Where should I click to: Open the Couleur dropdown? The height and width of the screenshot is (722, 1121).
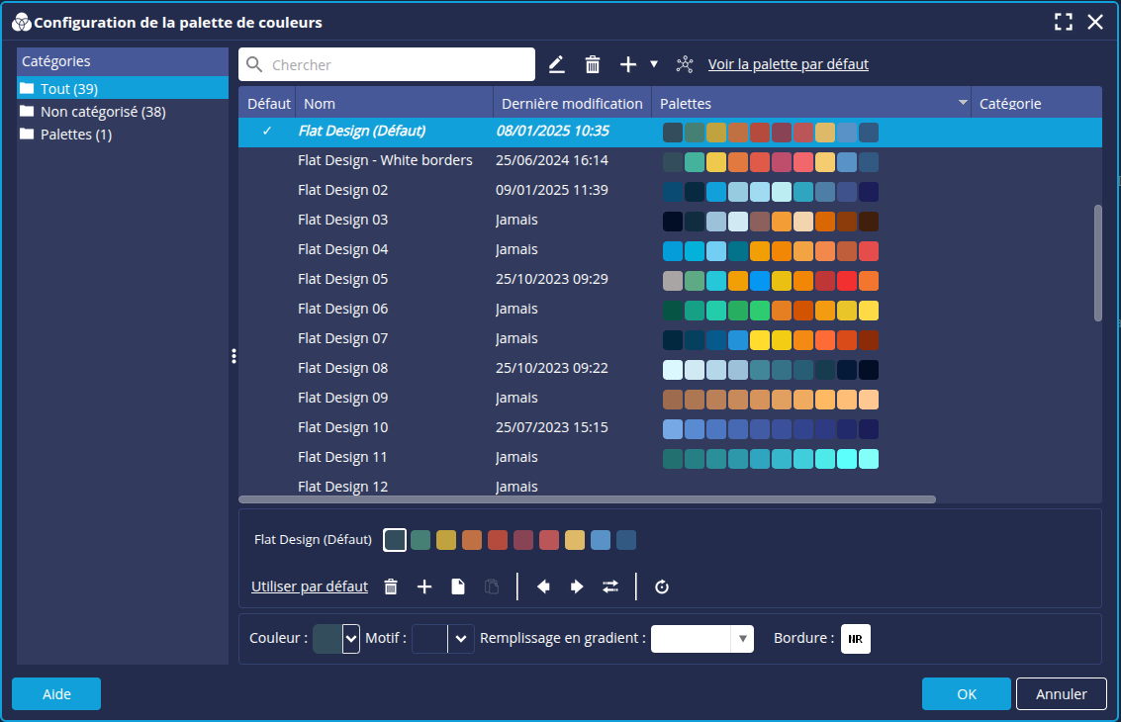350,639
